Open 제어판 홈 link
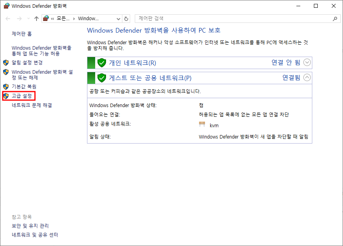 click(x=22, y=34)
